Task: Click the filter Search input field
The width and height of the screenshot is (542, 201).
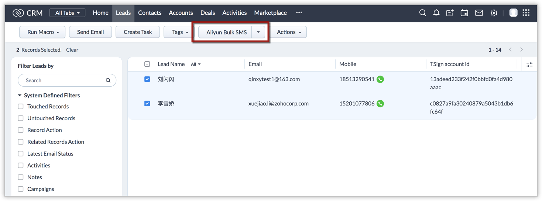Action: 67,80
